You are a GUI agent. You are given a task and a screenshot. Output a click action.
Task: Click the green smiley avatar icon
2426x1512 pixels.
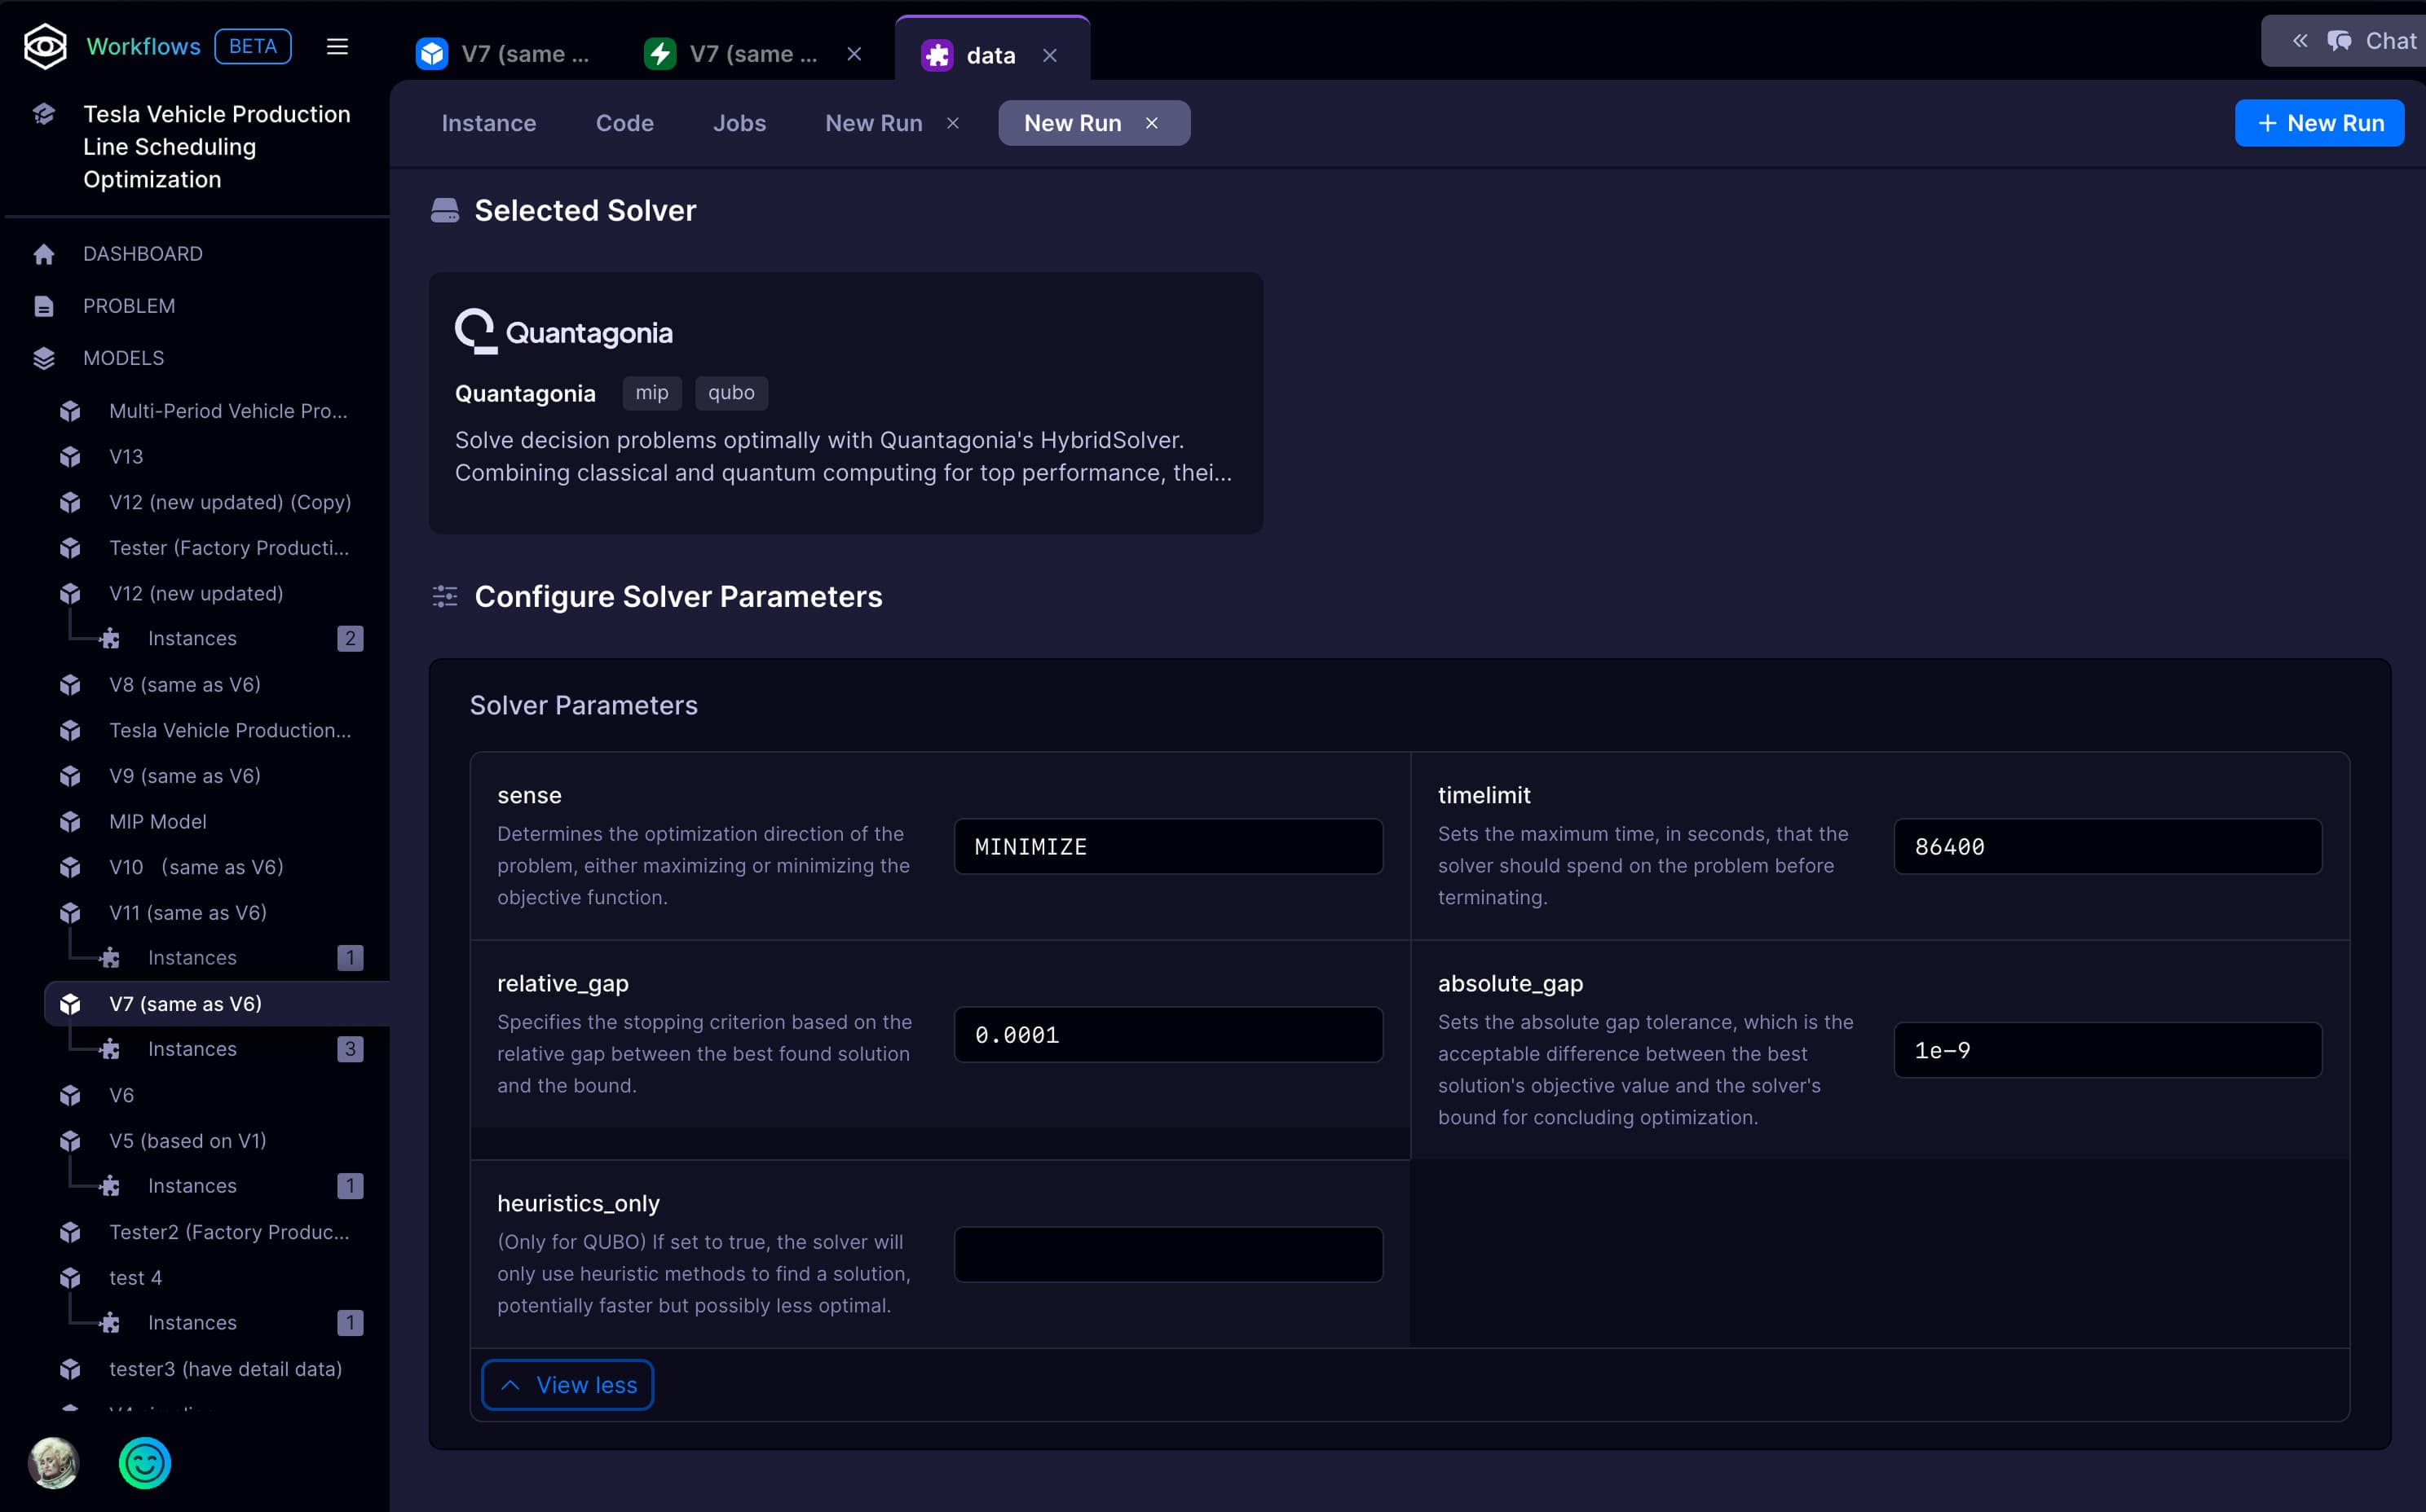(145, 1463)
